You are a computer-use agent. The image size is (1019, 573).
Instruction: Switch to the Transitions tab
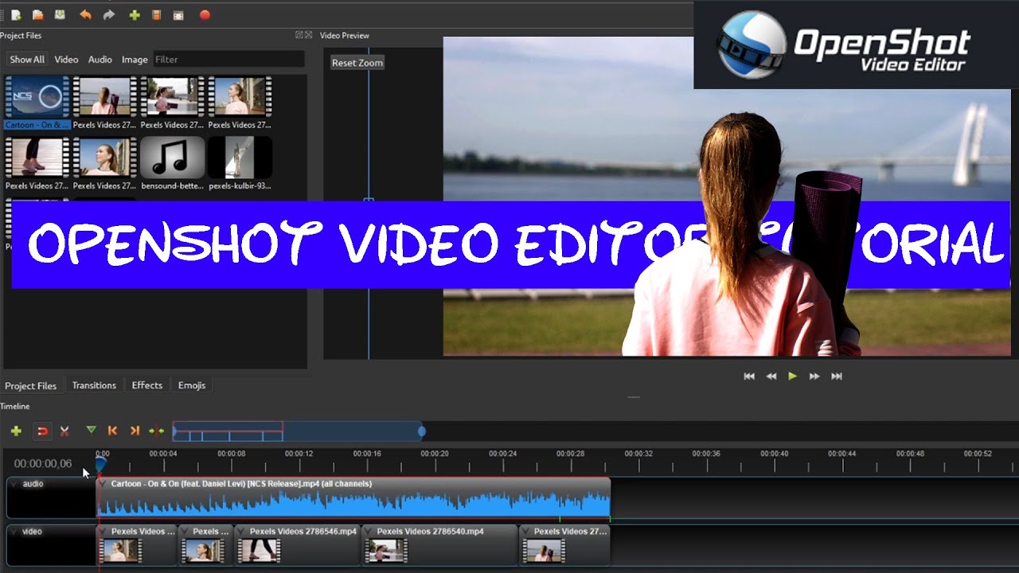(94, 385)
